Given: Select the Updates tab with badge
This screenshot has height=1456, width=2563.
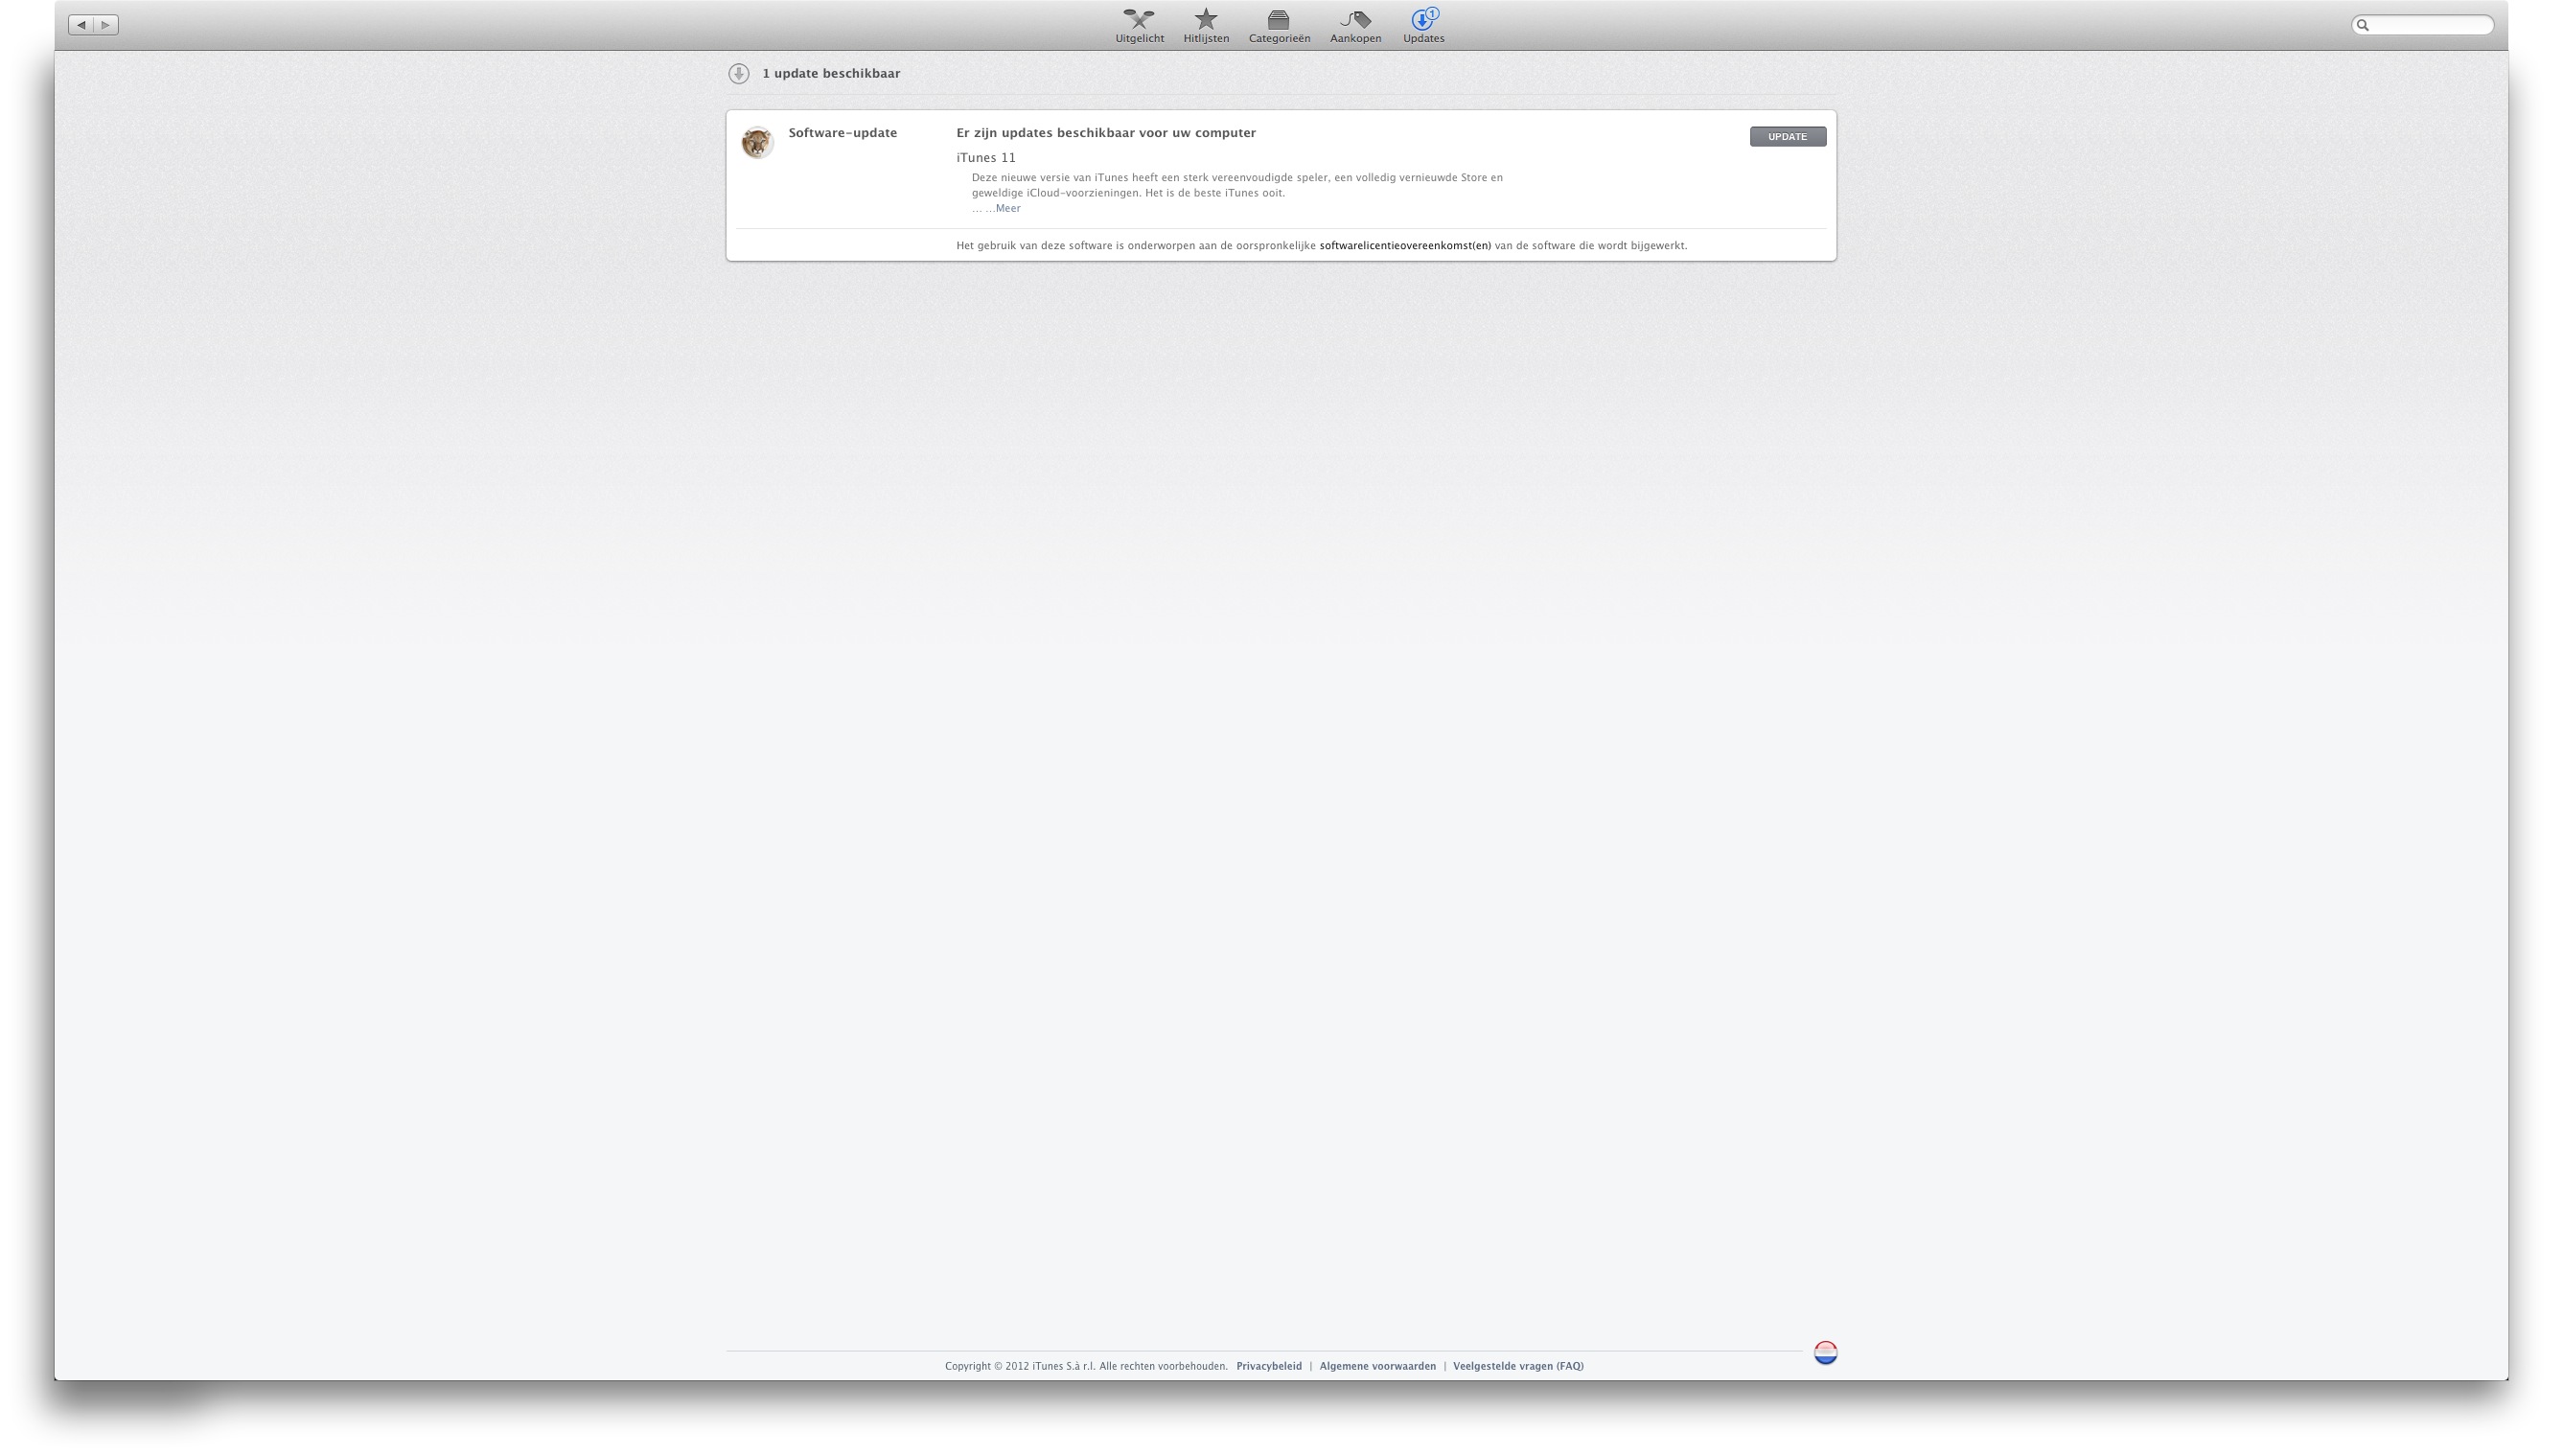Looking at the screenshot, I should tap(1423, 26).
